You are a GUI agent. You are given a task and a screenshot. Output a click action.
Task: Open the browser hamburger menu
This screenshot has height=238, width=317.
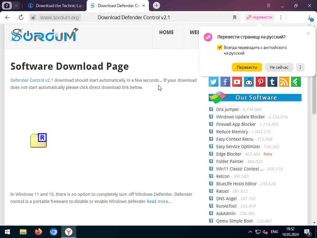269,6
